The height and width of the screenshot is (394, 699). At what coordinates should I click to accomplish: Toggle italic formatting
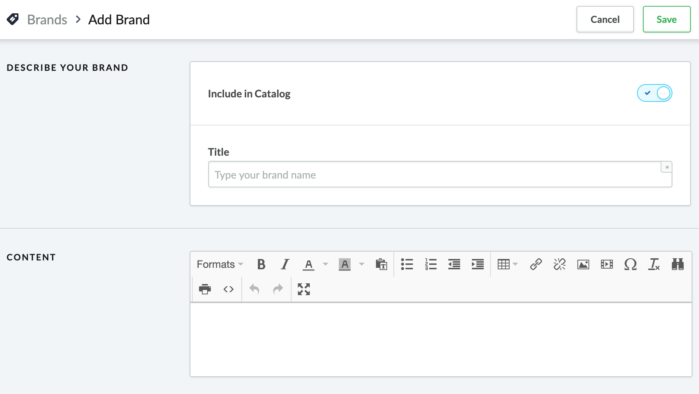(x=285, y=264)
